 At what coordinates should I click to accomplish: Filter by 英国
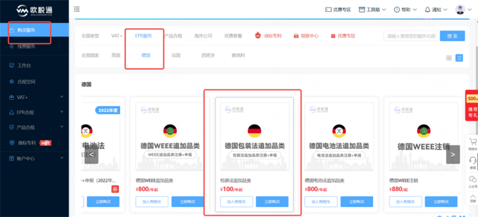point(116,55)
